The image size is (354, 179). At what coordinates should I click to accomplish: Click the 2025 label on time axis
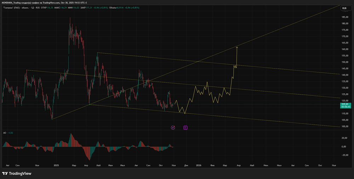point(56,165)
